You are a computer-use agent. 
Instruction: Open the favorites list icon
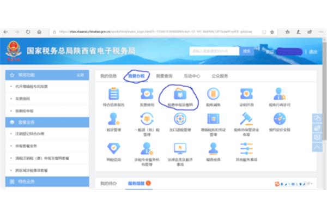288,32
